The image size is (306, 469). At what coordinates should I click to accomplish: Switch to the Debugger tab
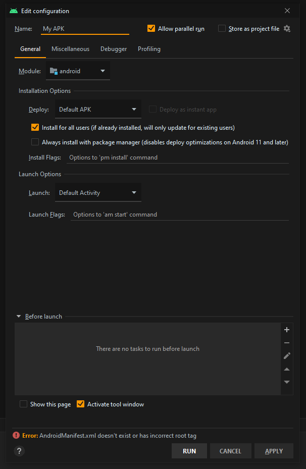click(x=114, y=49)
